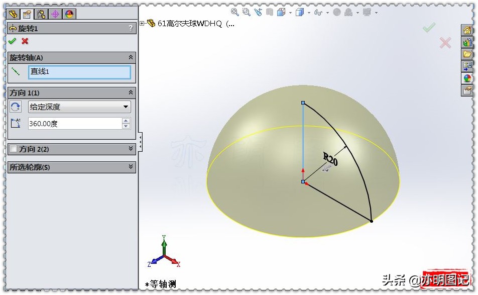Image resolution: width=478 pixels, height=295 pixels.
Task: Open the PropertyManager tab icon
Action: (x=27, y=14)
